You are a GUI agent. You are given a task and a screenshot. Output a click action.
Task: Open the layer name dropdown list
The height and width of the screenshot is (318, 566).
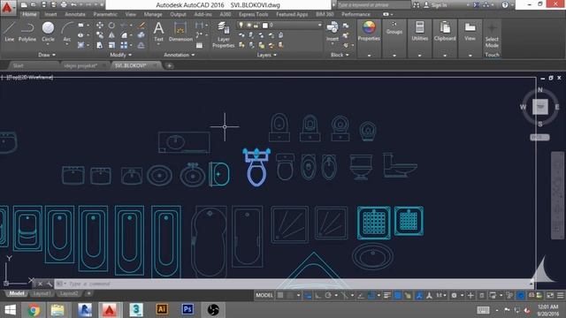coord(319,25)
